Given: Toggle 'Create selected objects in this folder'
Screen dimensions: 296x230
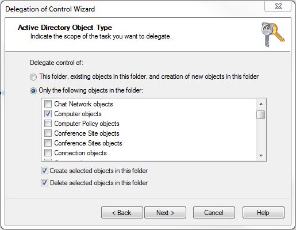Looking at the screenshot, I should pyautogui.click(x=44, y=171).
